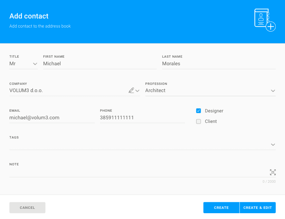Click the Company field VOLUM3 d.o.o.
Image resolution: width=285 pixels, height=219 pixels.
67,91
